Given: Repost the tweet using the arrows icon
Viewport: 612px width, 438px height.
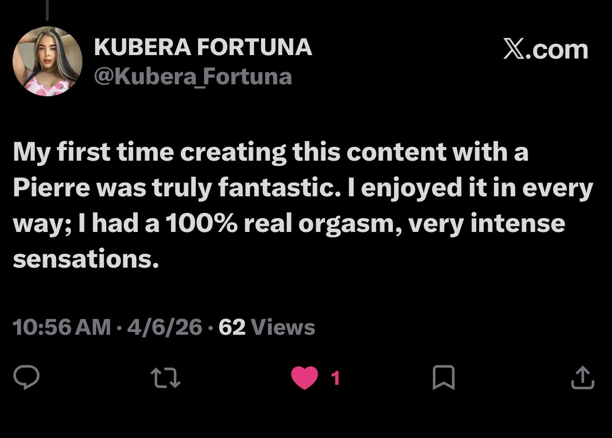Looking at the screenshot, I should tap(166, 377).
